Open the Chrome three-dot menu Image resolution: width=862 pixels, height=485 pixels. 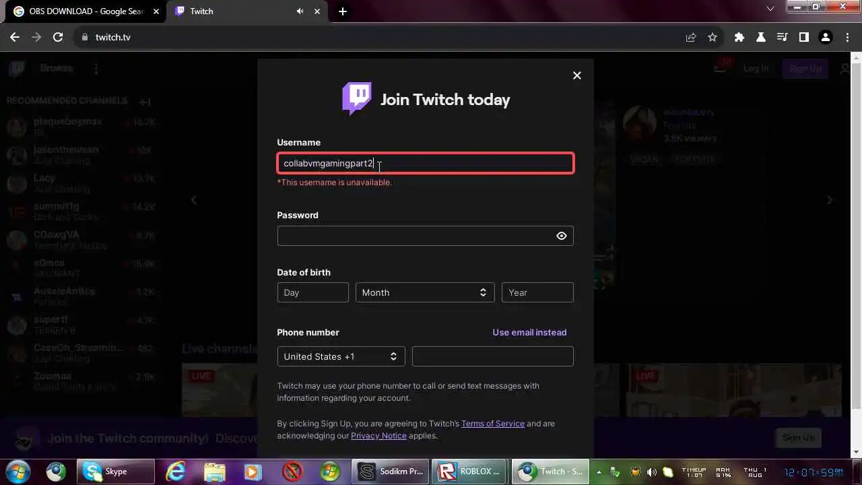coord(847,37)
